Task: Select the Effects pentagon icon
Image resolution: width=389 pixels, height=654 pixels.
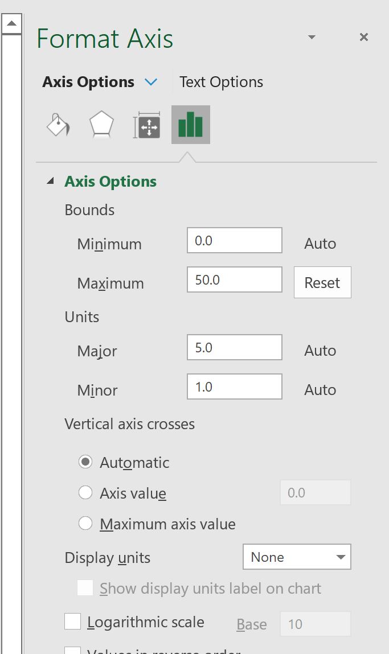Action: (x=101, y=125)
